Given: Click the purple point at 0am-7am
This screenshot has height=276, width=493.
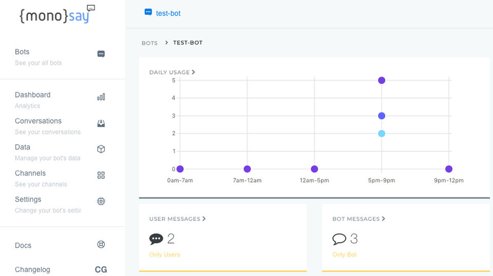Looking at the screenshot, I should [180, 169].
